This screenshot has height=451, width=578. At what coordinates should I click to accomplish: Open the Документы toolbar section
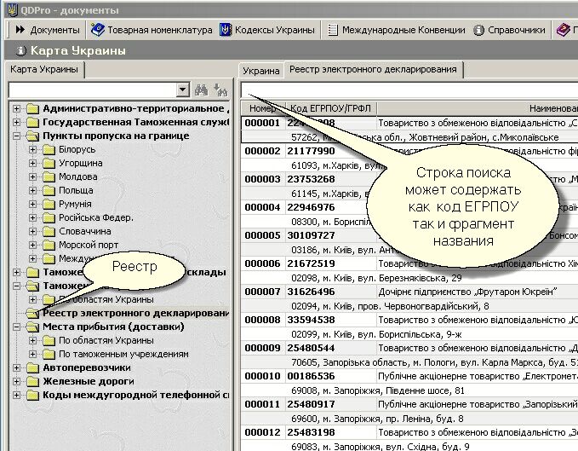point(47,30)
